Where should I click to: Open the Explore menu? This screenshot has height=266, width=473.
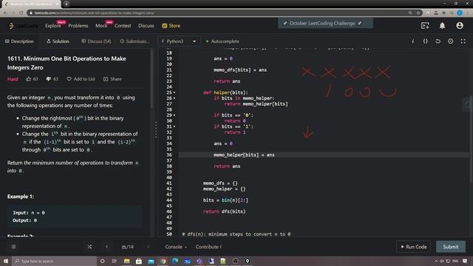53,26
